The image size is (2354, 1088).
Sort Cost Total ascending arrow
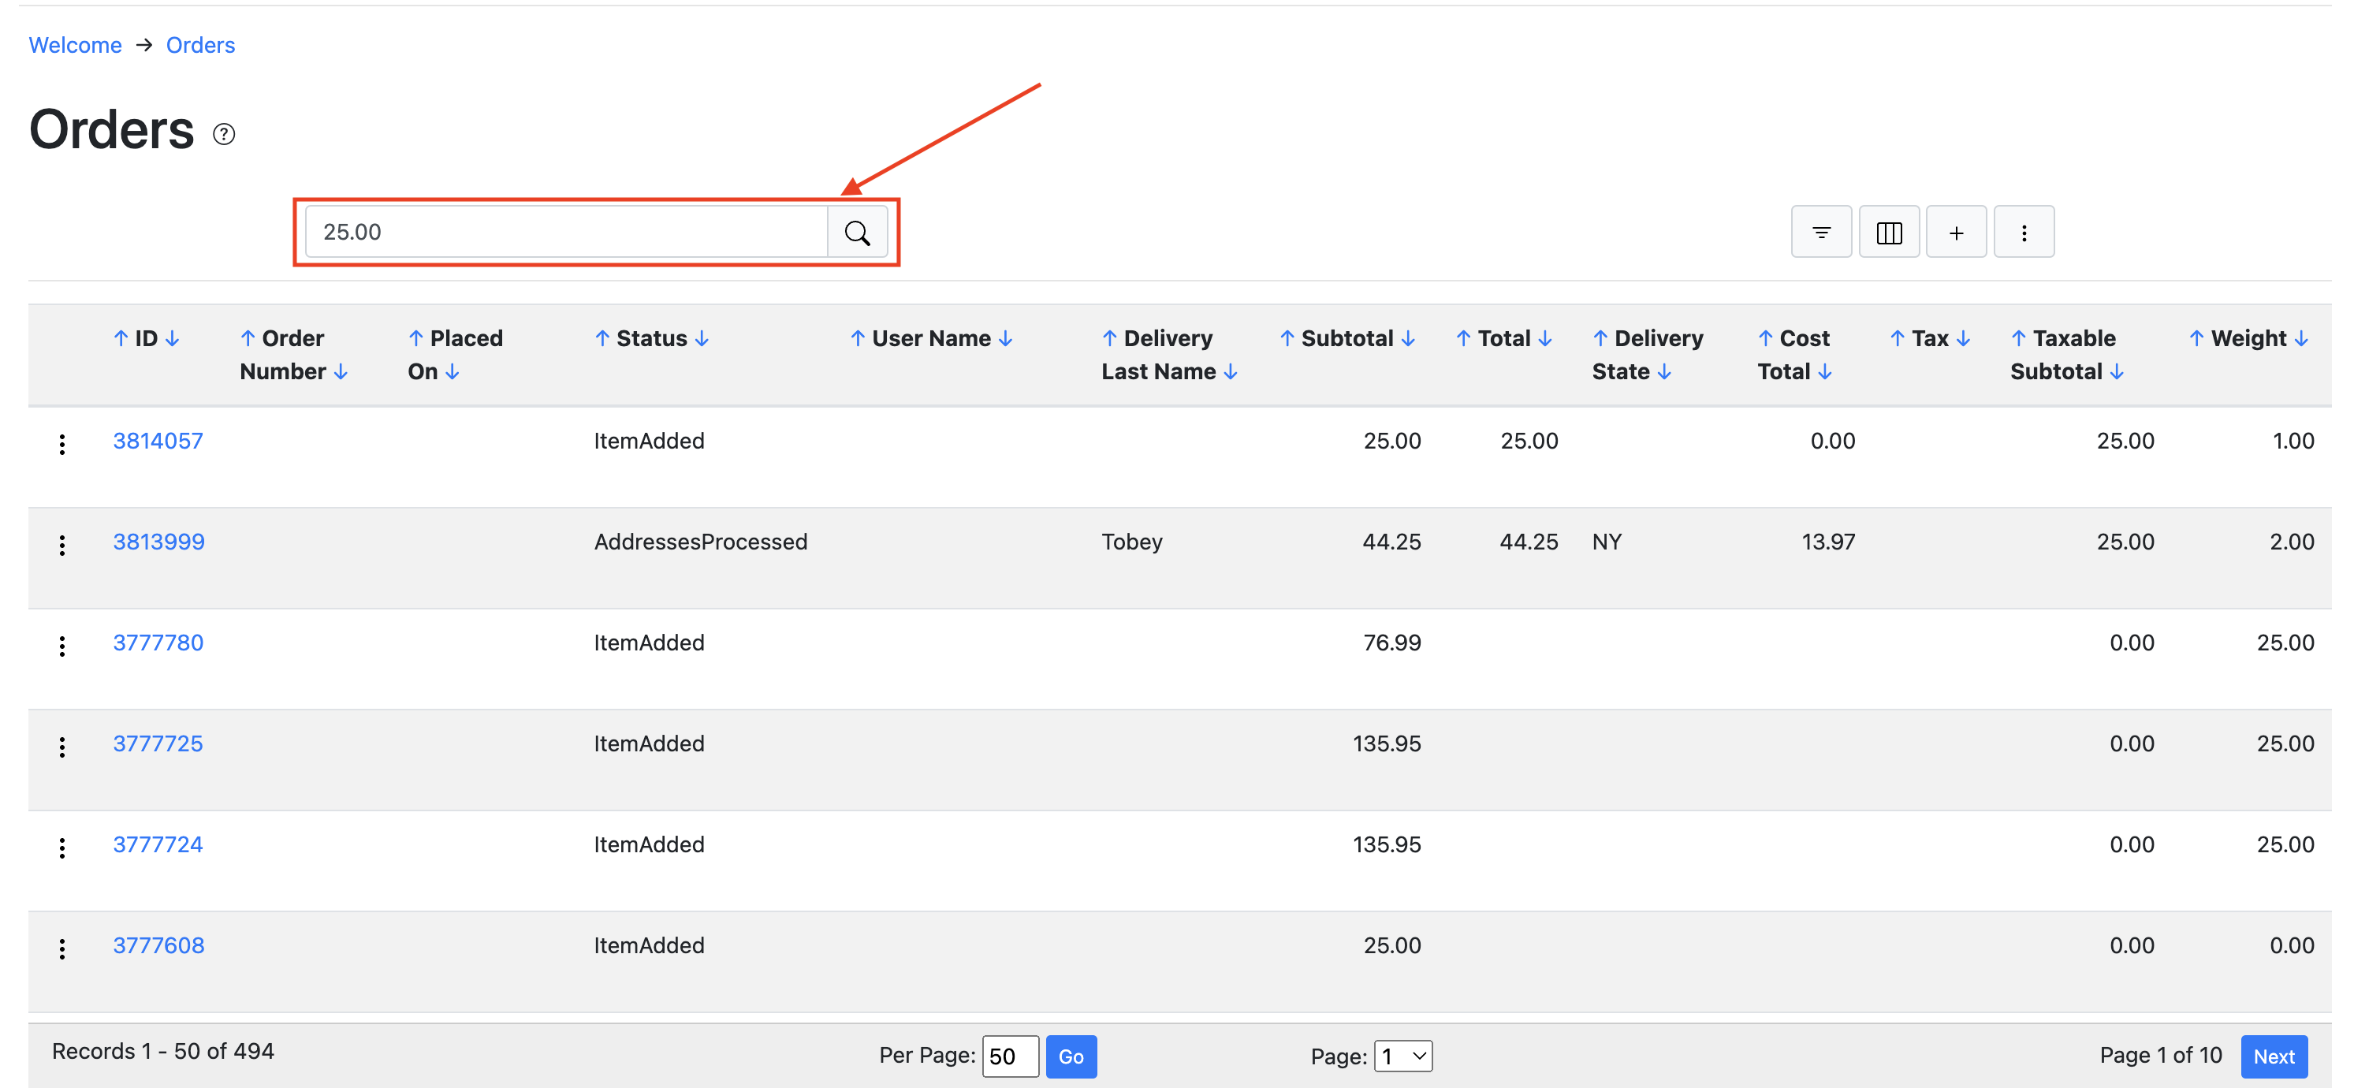coord(1766,338)
